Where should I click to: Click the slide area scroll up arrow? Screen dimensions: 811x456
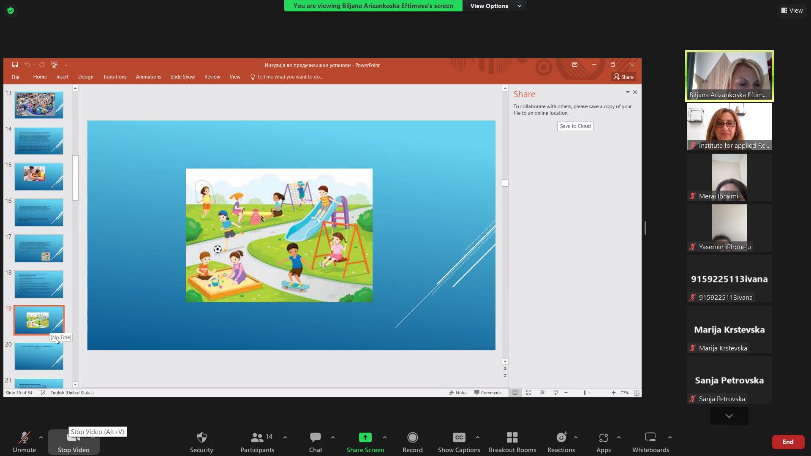(x=505, y=88)
